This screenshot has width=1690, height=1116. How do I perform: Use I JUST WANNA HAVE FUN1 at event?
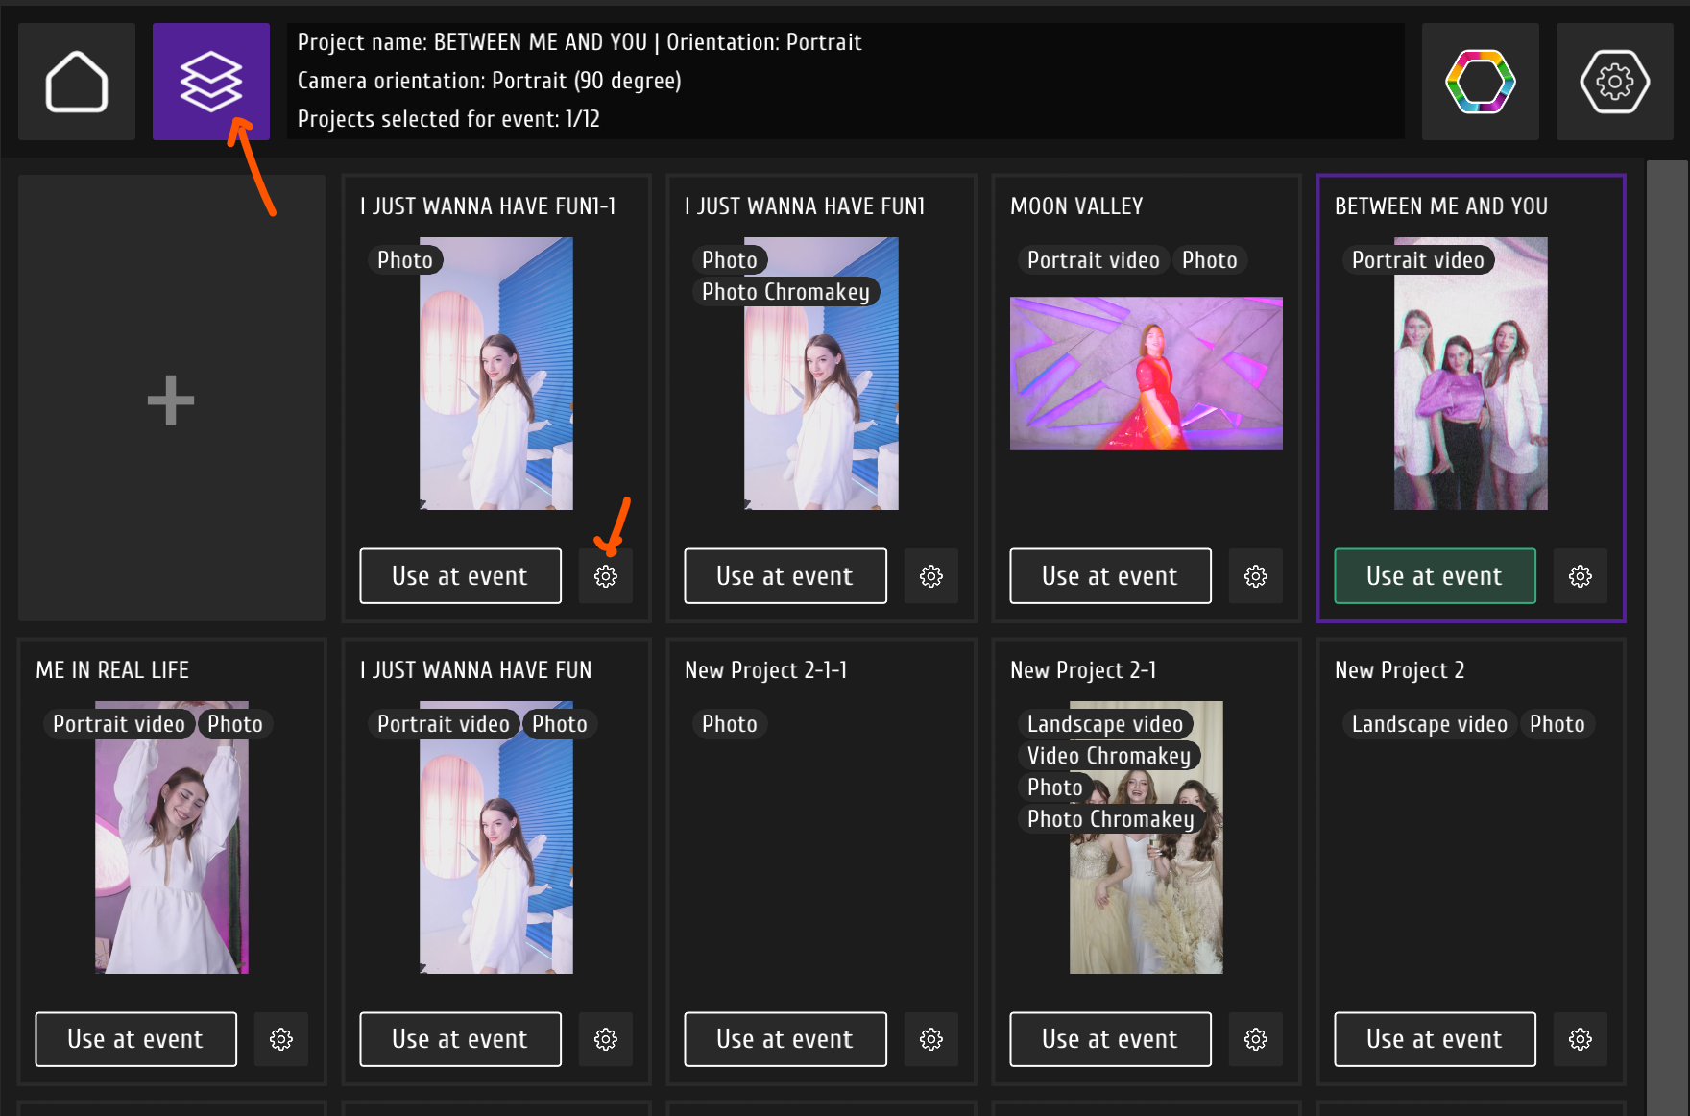[785, 576]
